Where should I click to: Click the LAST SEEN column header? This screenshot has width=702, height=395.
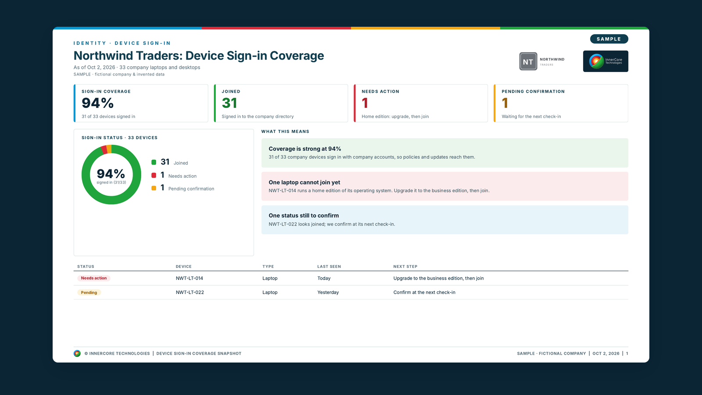coord(329,266)
